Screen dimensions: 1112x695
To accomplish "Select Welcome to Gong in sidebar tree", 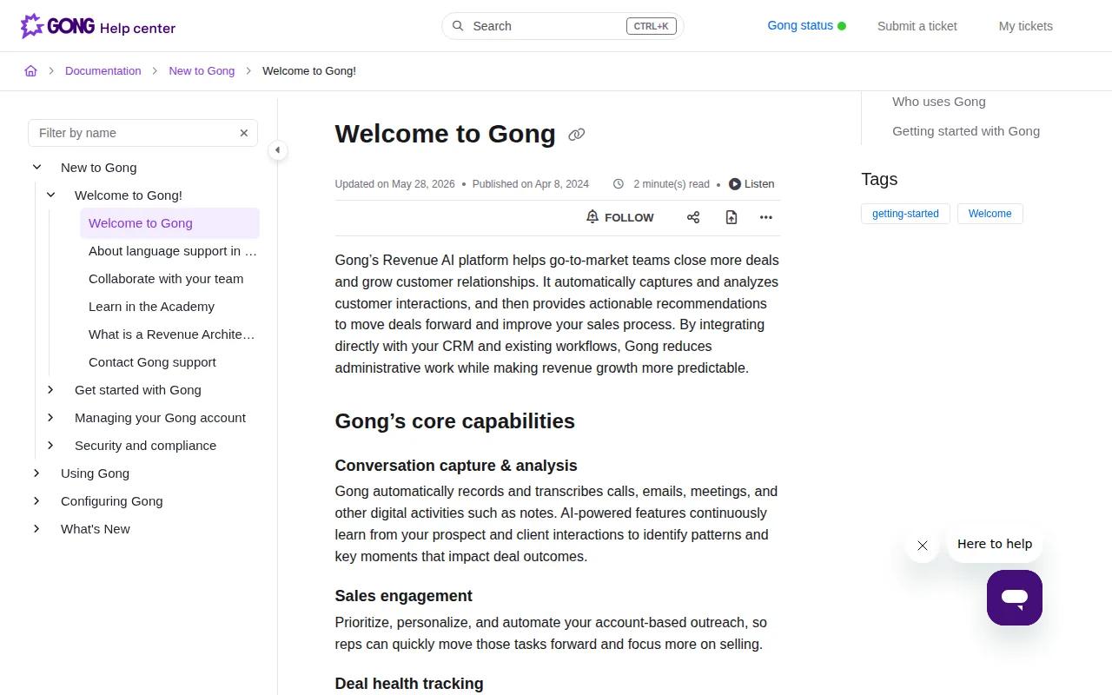I will pyautogui.click(x=169, y=223).
